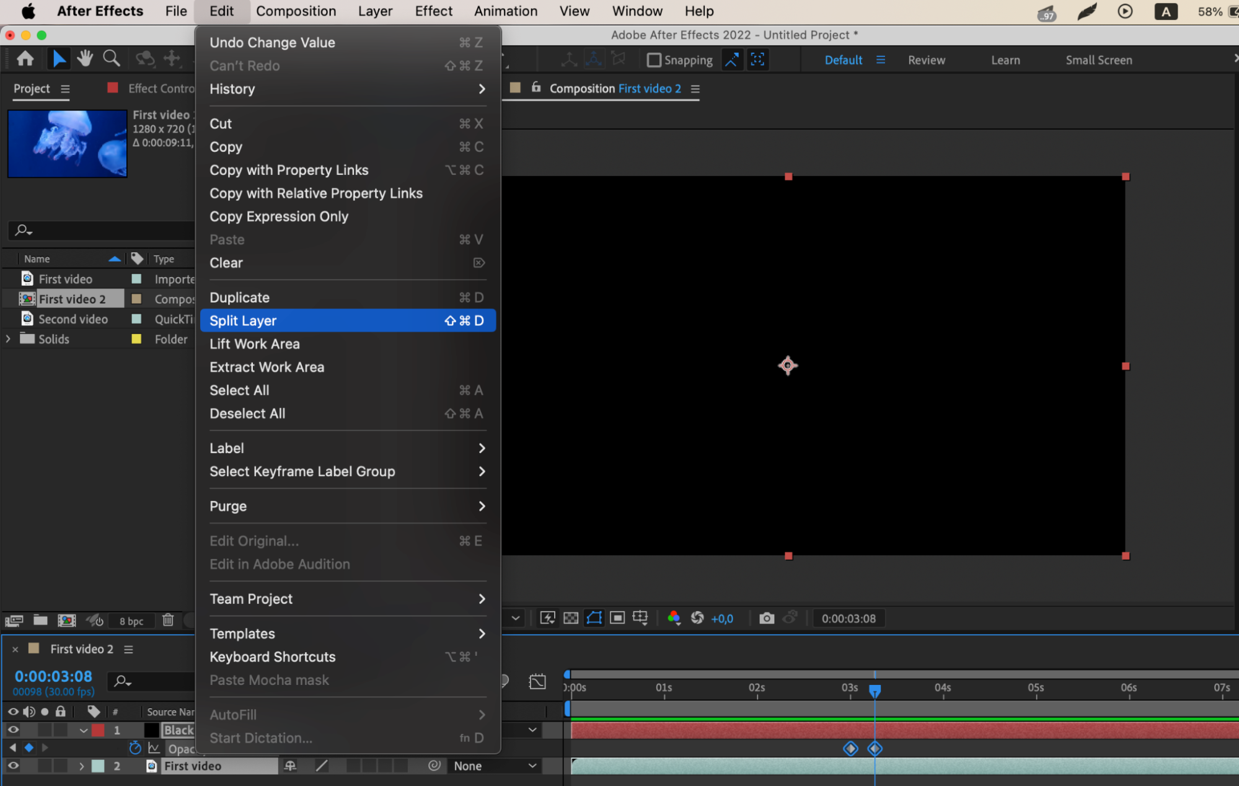Image resolution: width=1239 pixels, height=786 pixels.
Task: Expand the Solids folder
Action: [8, 339]
